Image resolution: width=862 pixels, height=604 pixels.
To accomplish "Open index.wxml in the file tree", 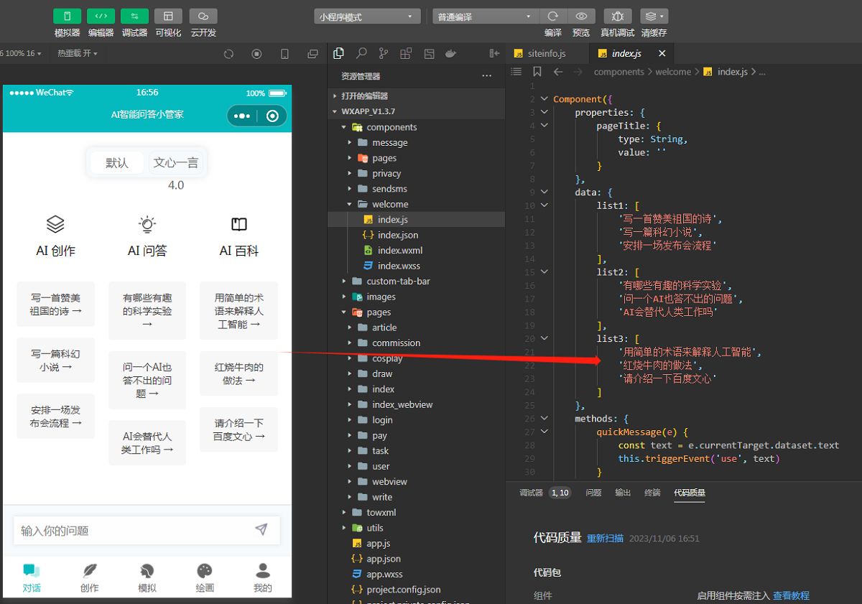I will coord(399,251).
